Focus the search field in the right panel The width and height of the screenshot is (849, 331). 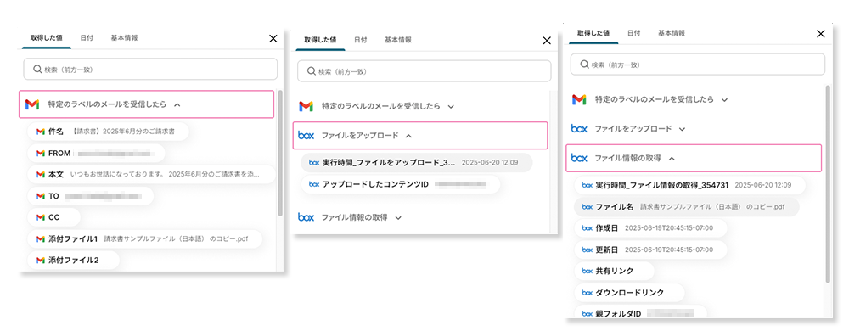(697, 65)
